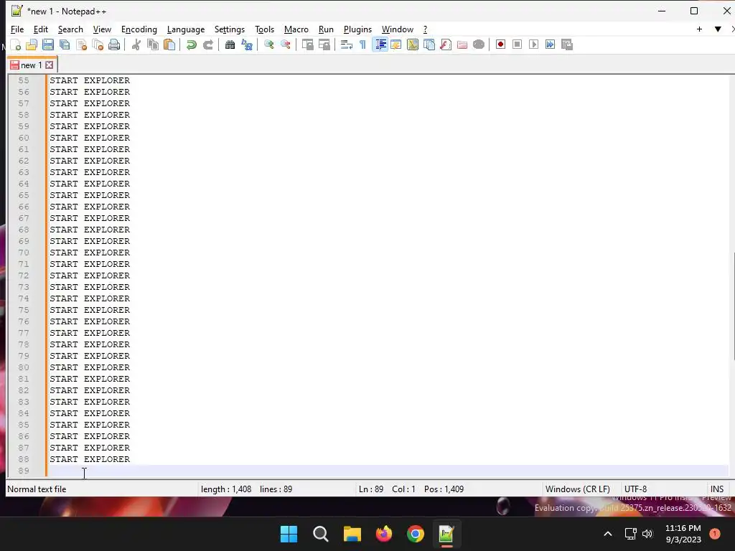
Task: Add a new tab with the plus button
Action: point(699,29)
